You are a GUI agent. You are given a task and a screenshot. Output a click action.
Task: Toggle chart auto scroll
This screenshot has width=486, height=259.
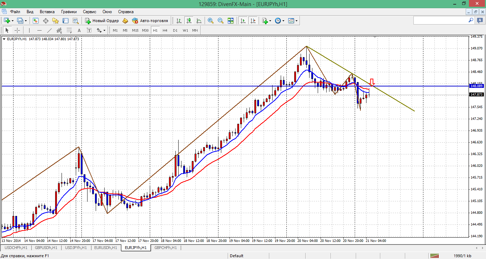point(243,21)
